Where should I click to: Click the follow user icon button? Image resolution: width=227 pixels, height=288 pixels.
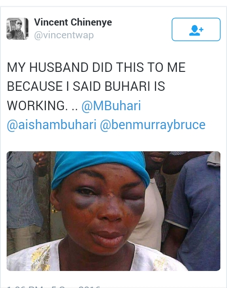point(196,29)
